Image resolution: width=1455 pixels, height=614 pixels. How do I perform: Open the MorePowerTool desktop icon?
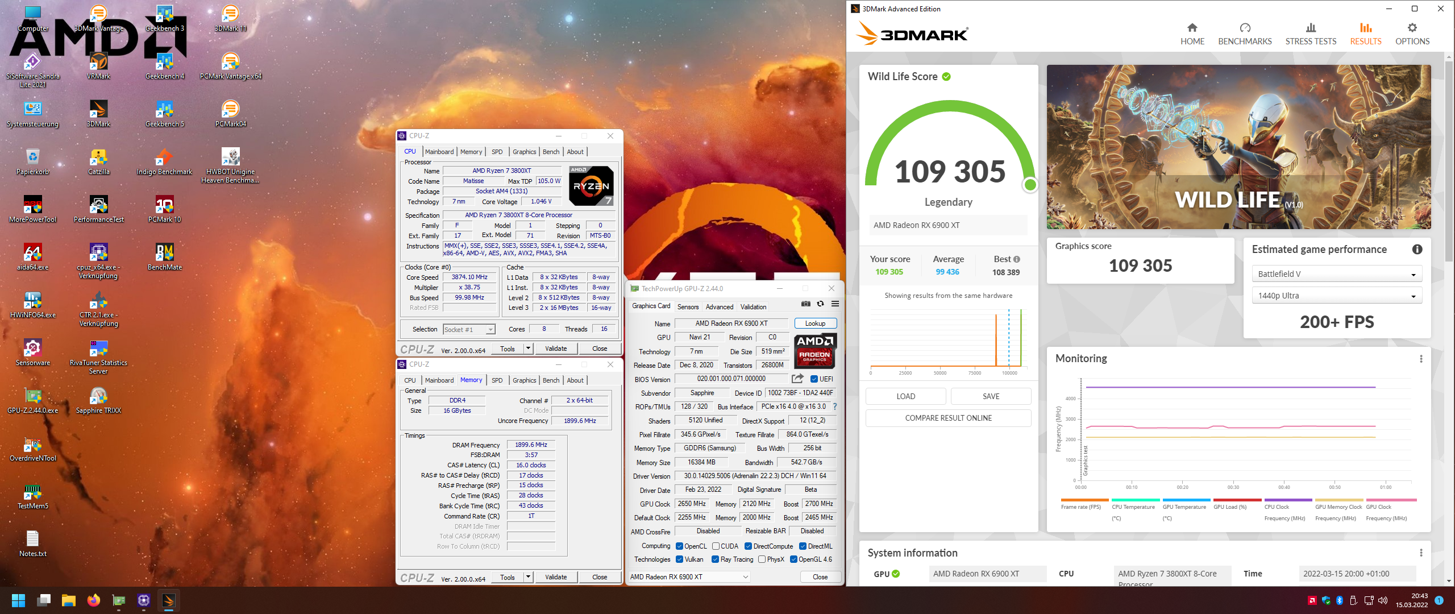click(33, 209)
